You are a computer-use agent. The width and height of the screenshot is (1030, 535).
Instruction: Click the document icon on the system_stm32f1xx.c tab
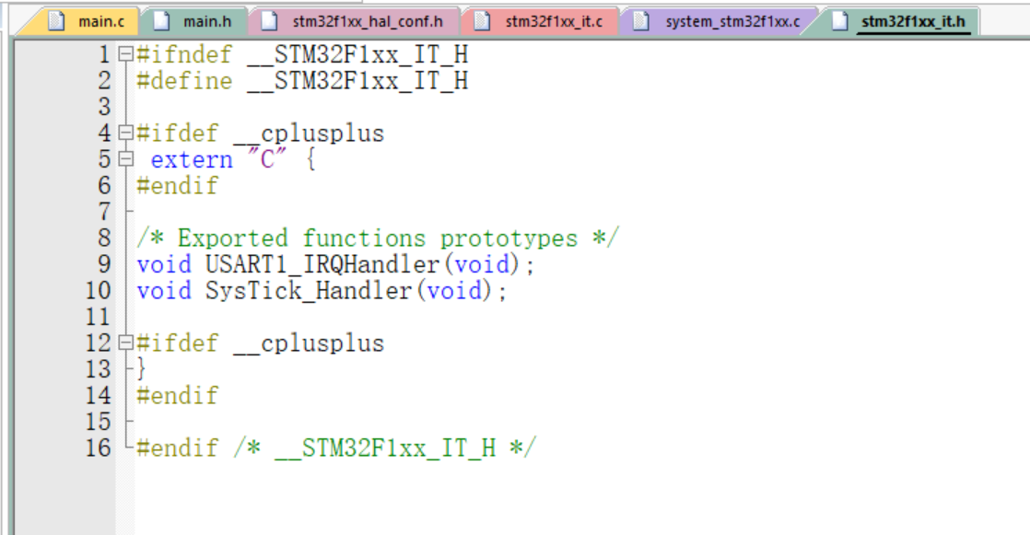pyautogui.click(x=641, y=21)
